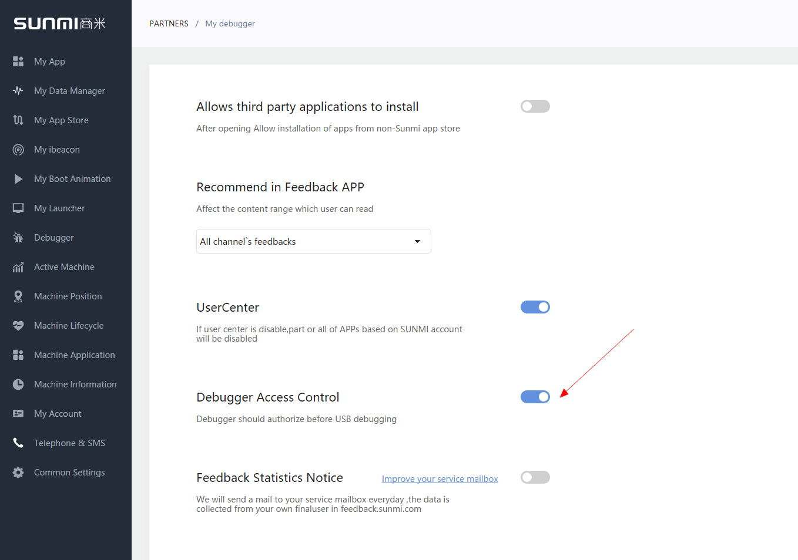Viewport: 798px width, 560px height.
Task: Click the Telephone & SMS phone icon
Action: (18, 443)
